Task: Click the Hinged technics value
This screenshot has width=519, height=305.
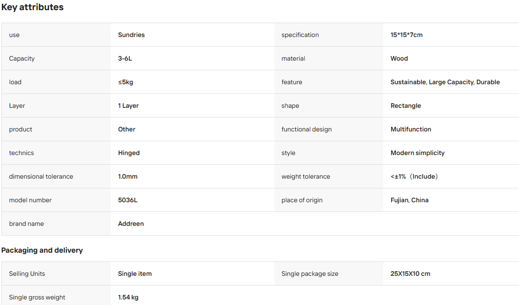Action: [x=129, y=153]
